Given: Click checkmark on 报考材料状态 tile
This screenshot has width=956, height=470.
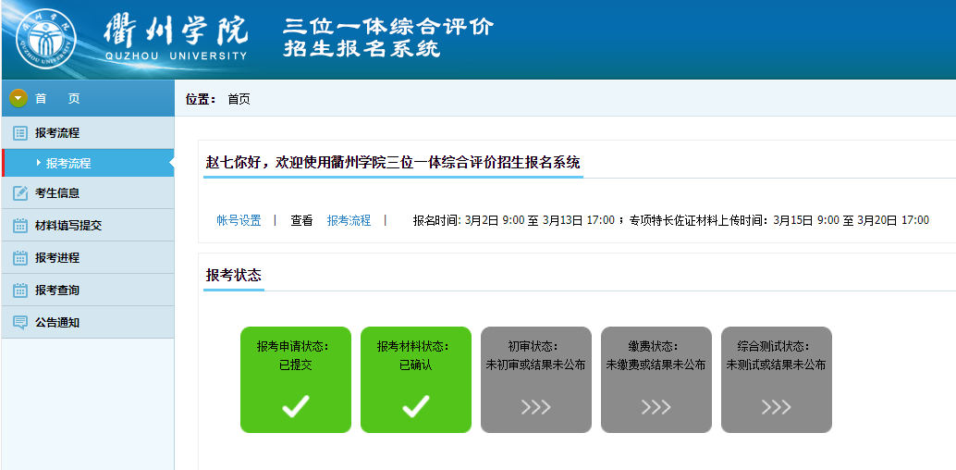Looking at the screenshot, I should (415, 406).
